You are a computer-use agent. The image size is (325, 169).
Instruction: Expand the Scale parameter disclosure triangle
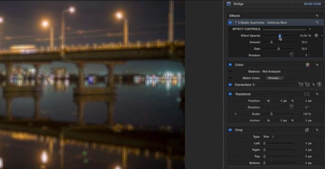236,114
